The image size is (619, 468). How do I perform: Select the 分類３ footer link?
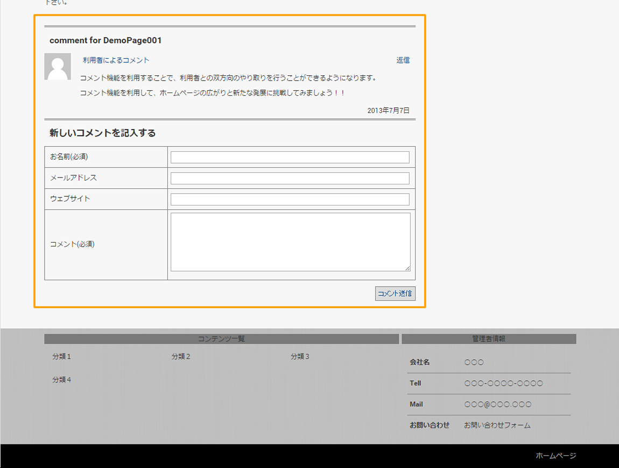pos(300,357)
